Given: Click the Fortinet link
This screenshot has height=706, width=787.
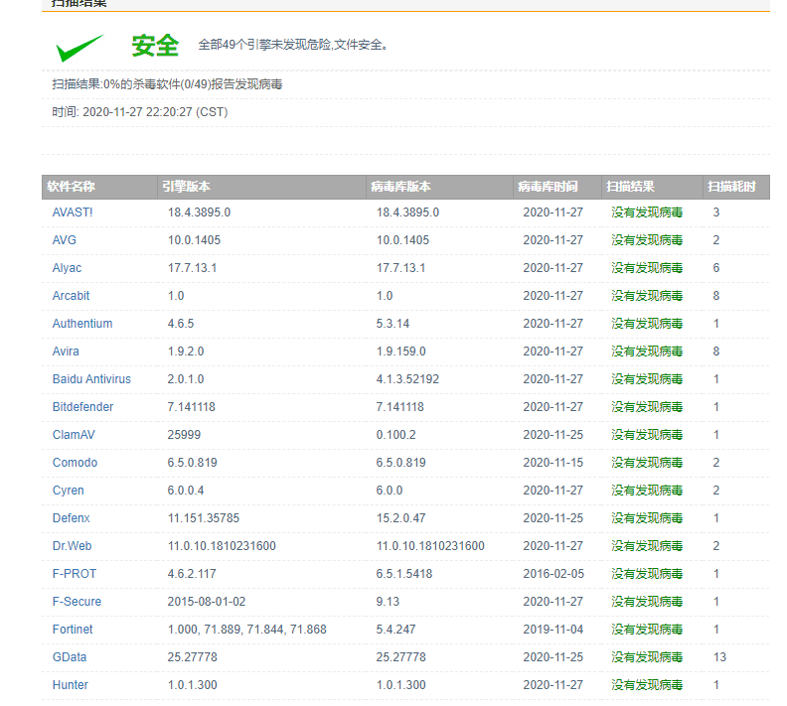Looking at the screenshot, I should 73,630.
